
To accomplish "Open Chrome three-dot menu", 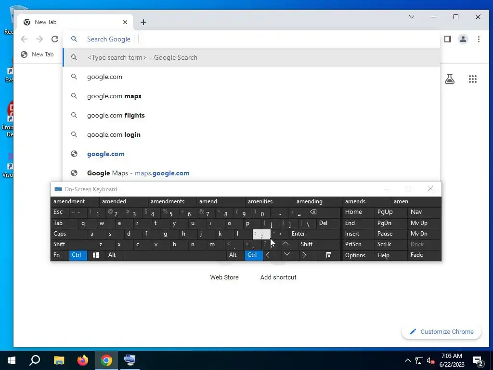I will tap(479, 39).
